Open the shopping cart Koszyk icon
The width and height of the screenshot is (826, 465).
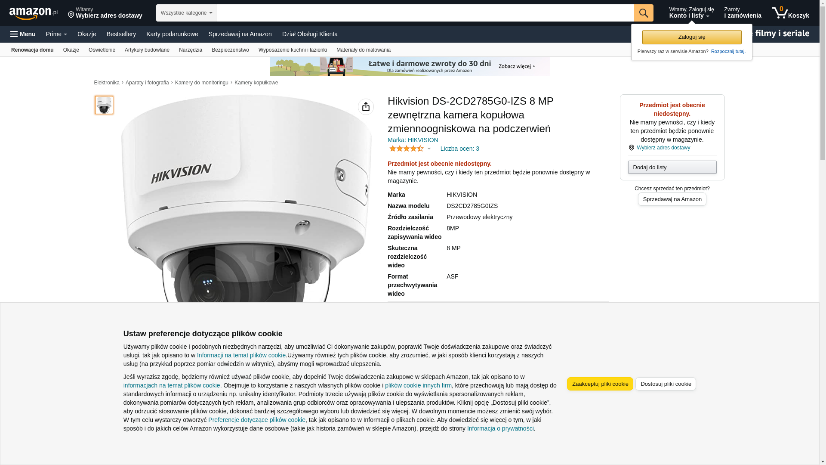coord(790,13)
